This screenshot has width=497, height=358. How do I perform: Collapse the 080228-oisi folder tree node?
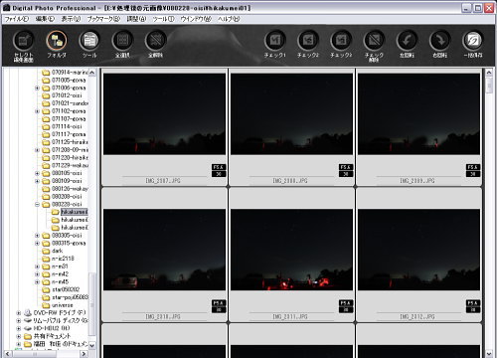coord(37,204)
